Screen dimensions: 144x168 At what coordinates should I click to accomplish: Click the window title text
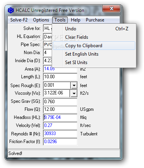(50, 10)
